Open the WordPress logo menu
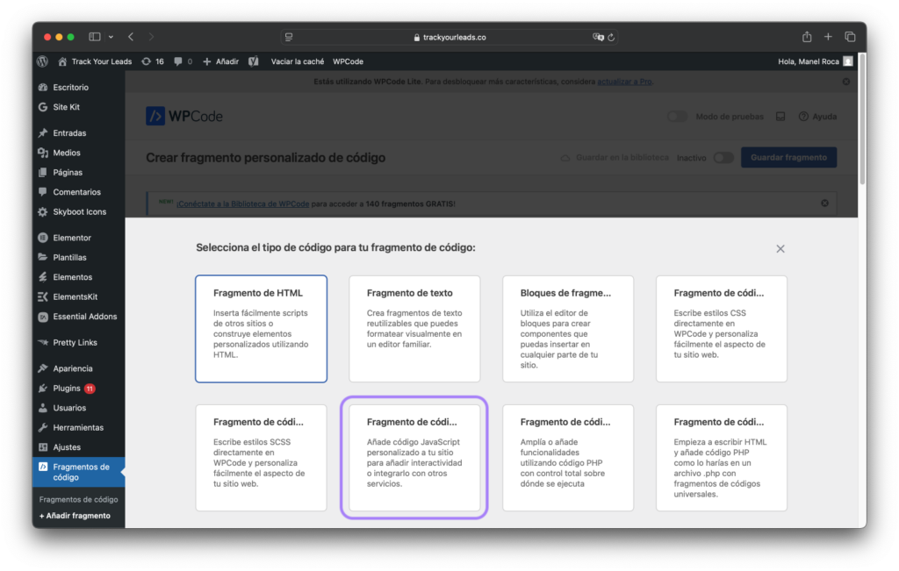 tap(42, 61)
